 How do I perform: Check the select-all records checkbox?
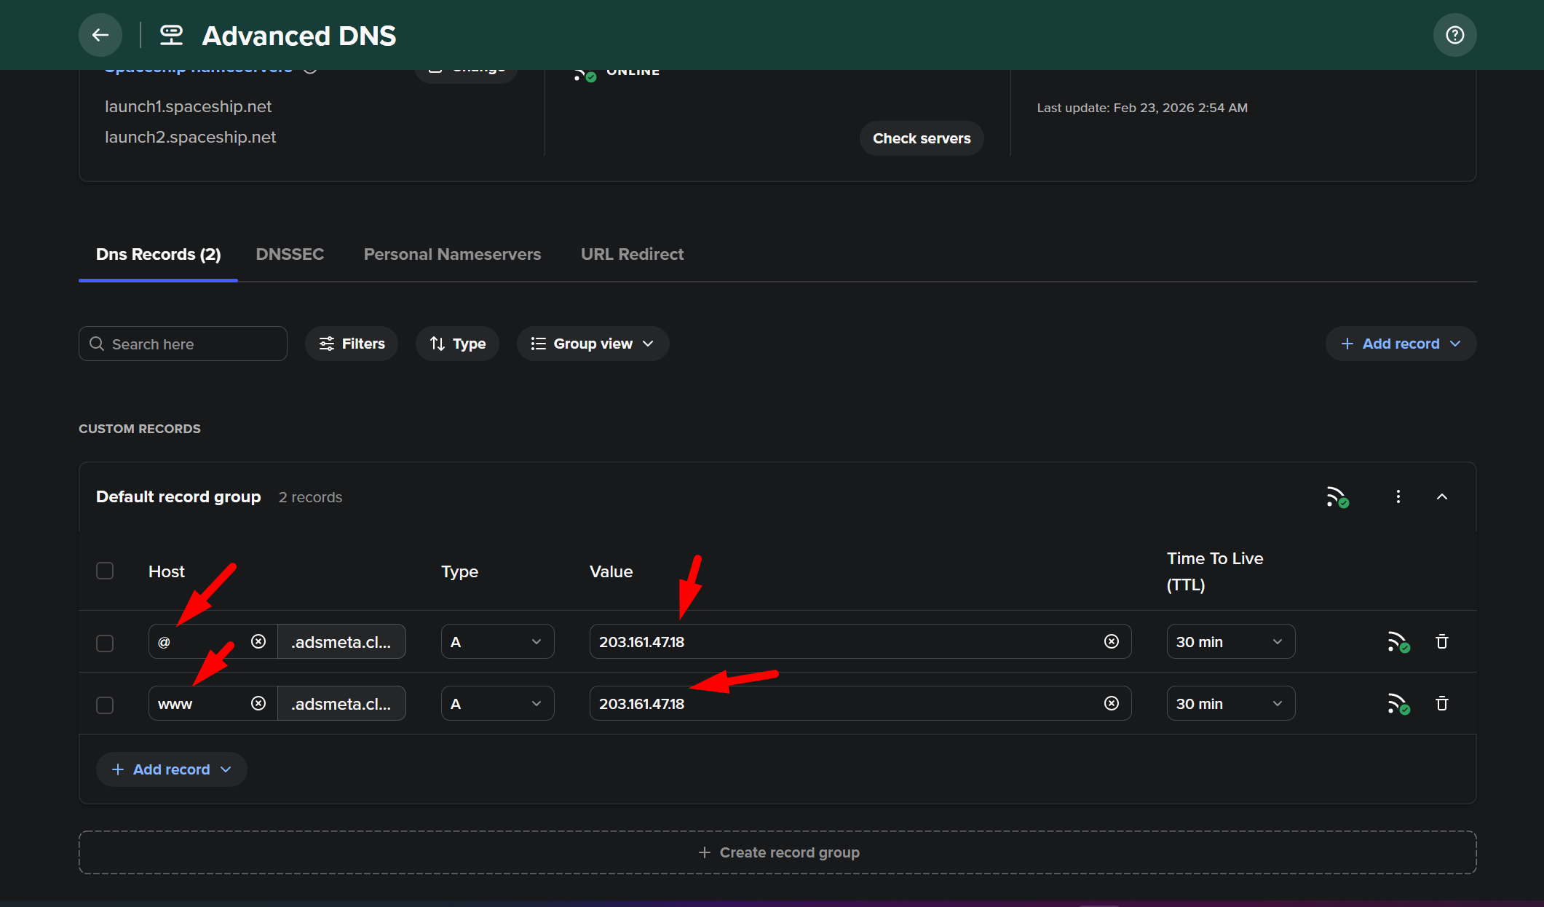pos(105,571)
